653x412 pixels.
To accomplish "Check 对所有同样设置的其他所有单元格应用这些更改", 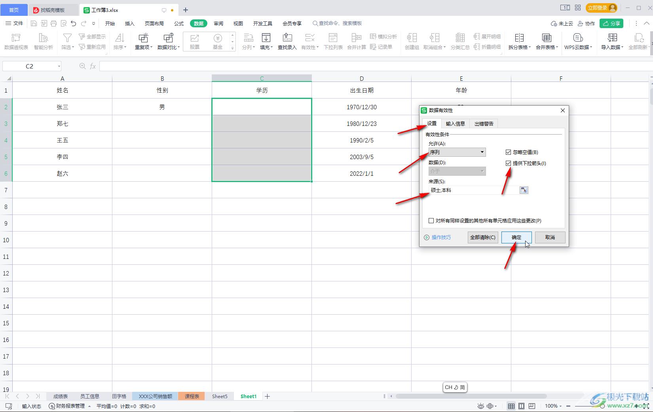I will pos(431,220).
